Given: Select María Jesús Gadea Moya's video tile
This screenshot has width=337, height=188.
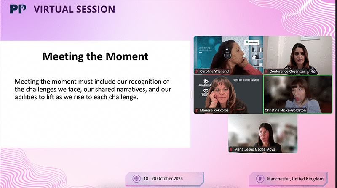Looking at the screenshot, I should [263, 132].
